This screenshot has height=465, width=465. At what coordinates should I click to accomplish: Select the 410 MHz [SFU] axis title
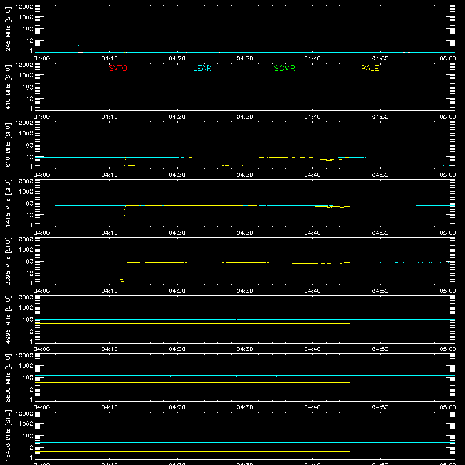tap(8, 87)
